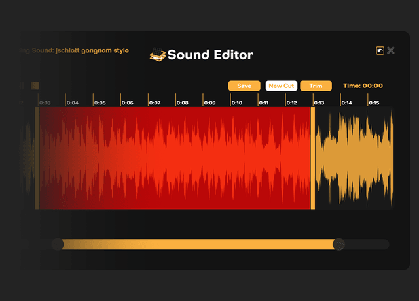Click the left cut boundary handle

pos(37,158)
